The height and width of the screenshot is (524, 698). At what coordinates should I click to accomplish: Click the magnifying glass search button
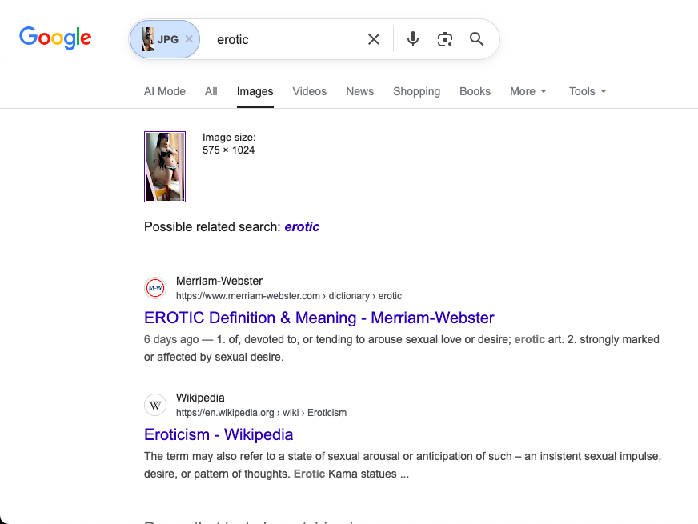coord(477,39)
